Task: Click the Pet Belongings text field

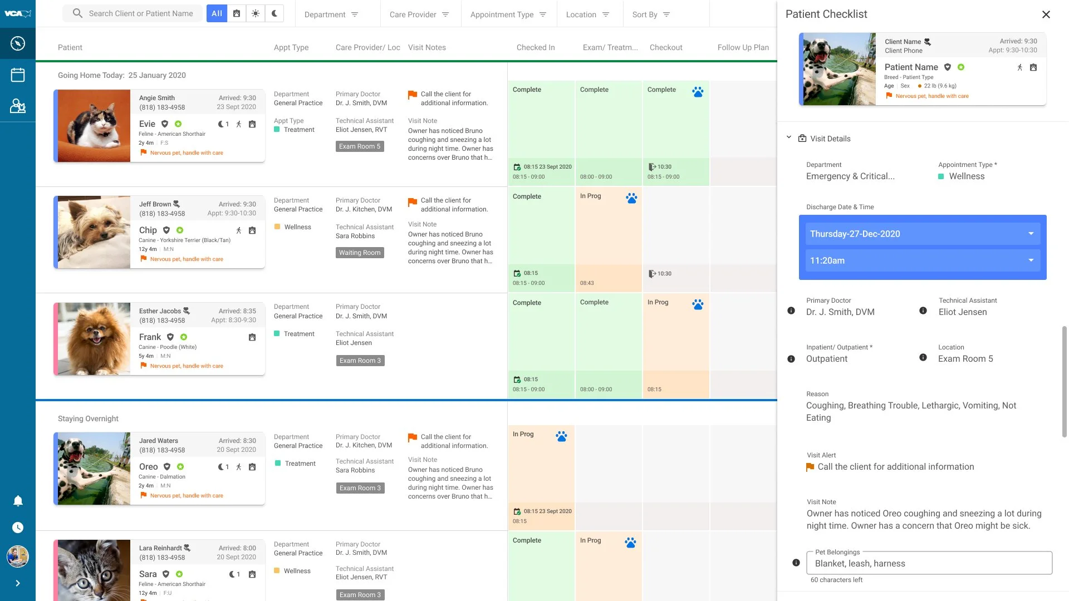Action: click(929, 563)
